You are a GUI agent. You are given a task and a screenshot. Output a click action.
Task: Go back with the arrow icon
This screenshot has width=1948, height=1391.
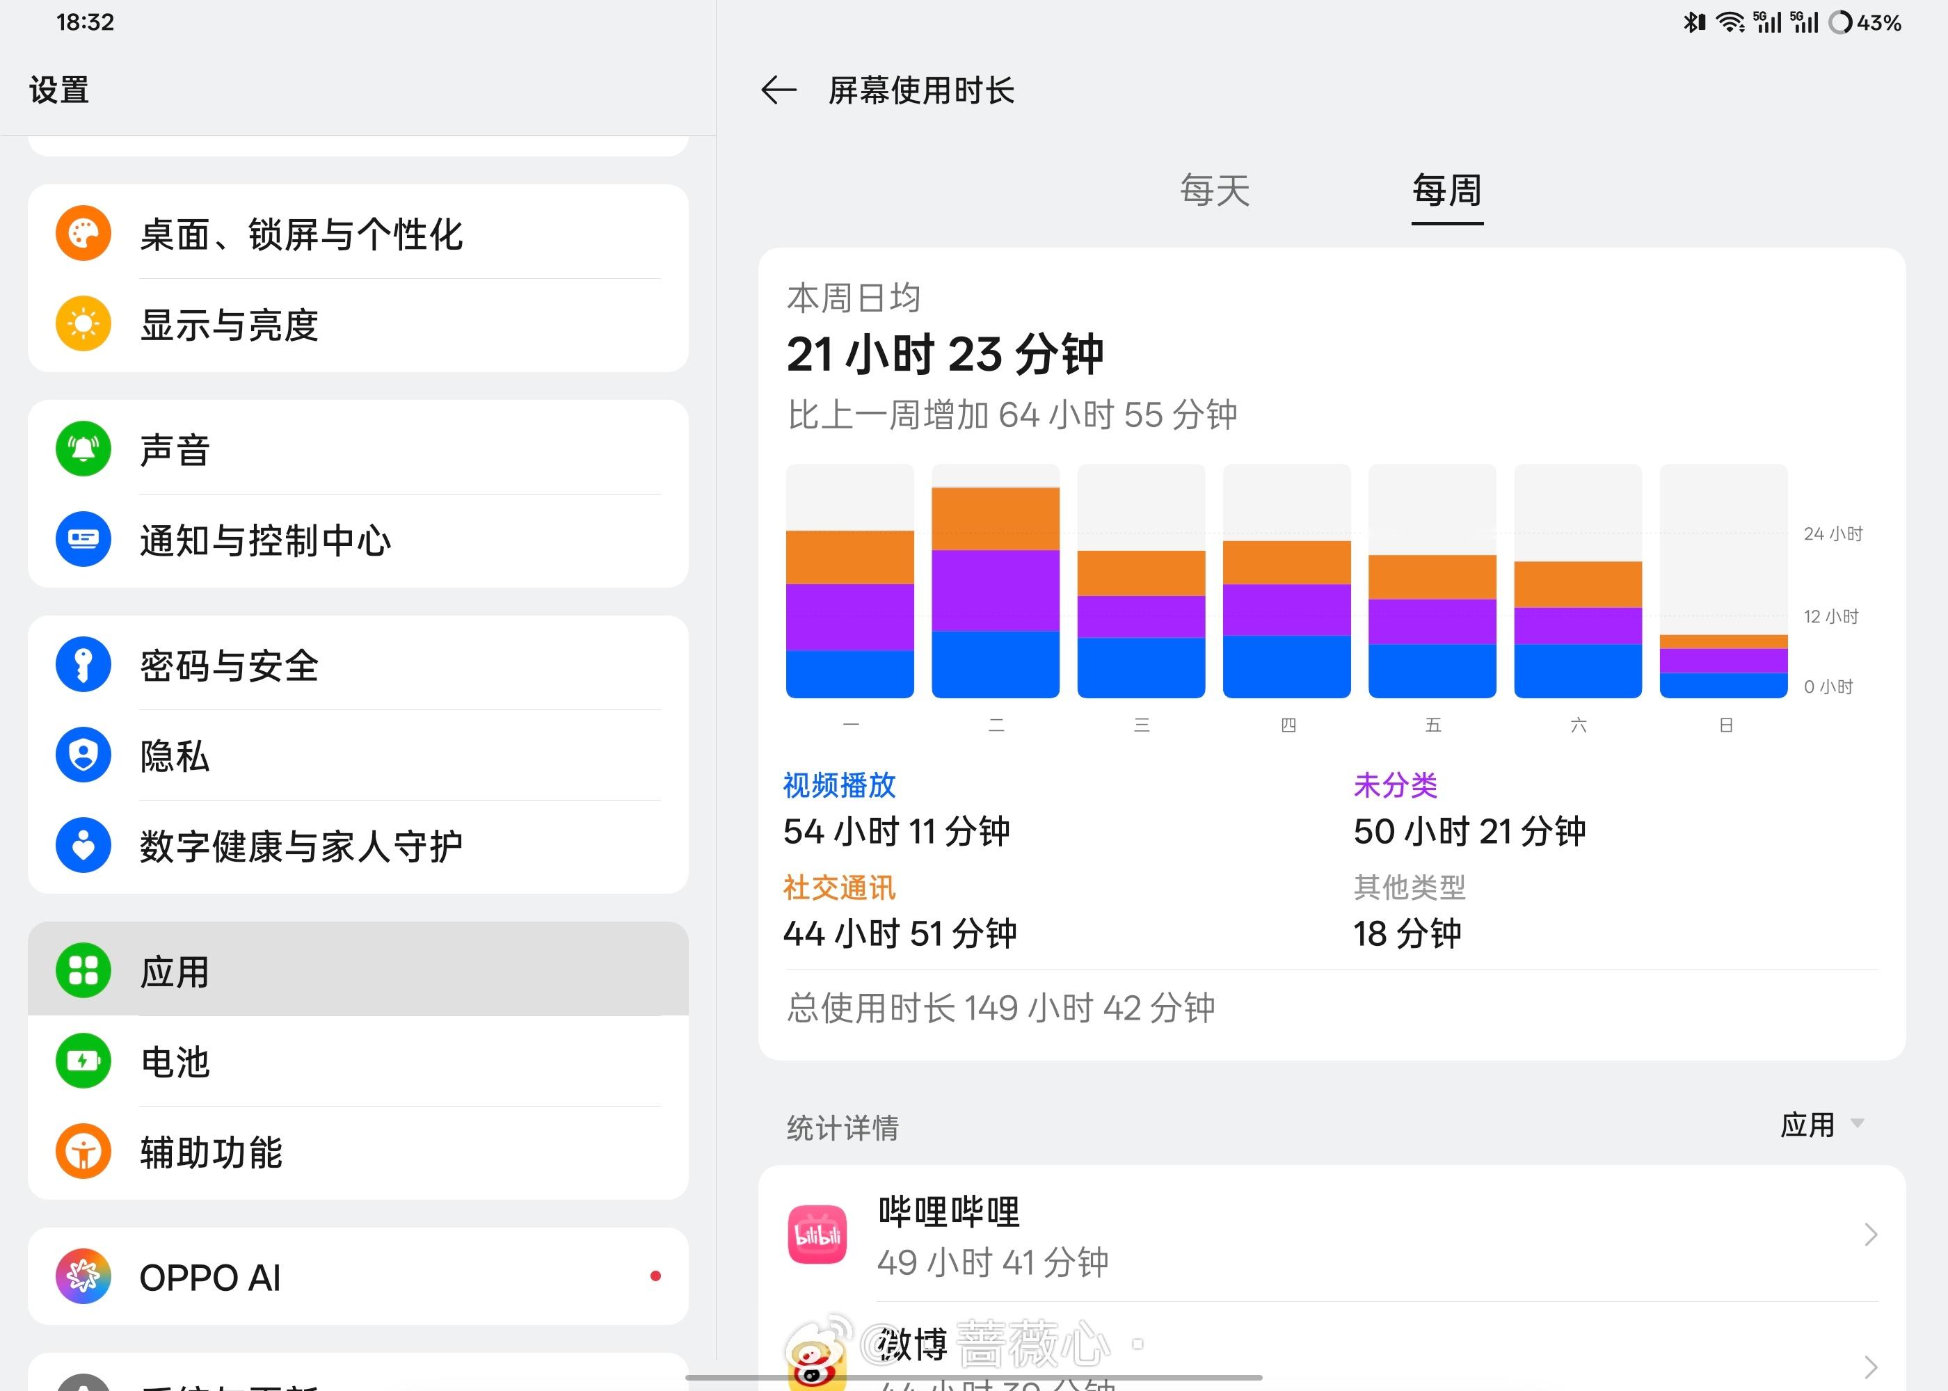coord(779,90)
